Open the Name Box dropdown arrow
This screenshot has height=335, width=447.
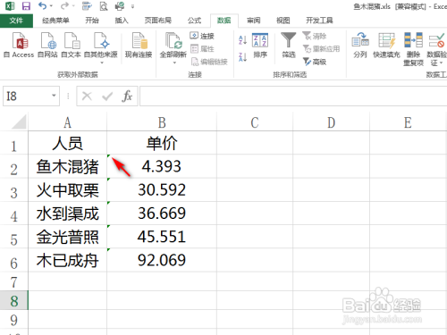(x=54, y=96)
